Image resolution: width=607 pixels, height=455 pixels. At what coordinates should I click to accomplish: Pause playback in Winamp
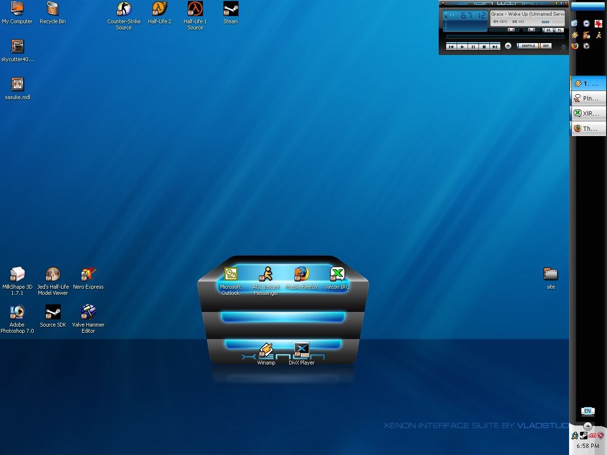pyautogui.click(x=473, y=46)
